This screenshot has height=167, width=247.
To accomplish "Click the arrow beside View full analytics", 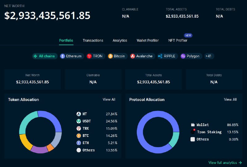I will point(240,163).
